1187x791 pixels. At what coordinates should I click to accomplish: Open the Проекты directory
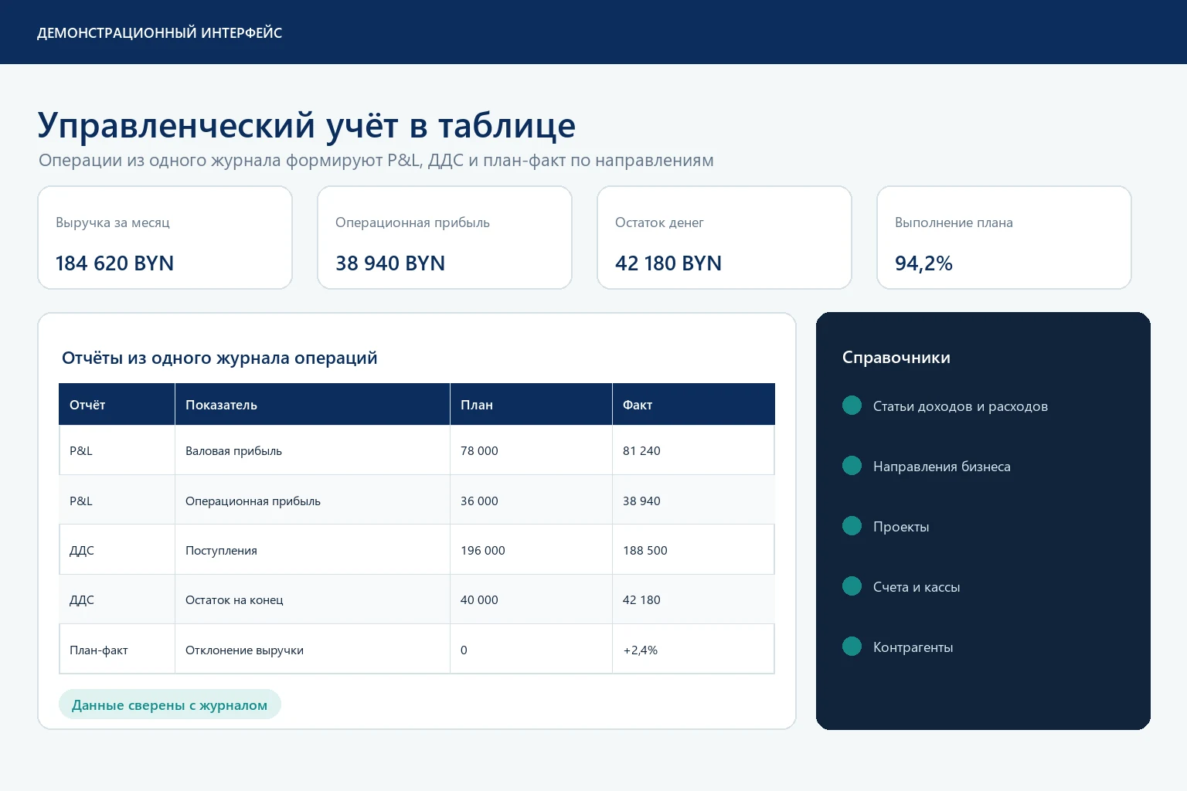coord(901,527)
